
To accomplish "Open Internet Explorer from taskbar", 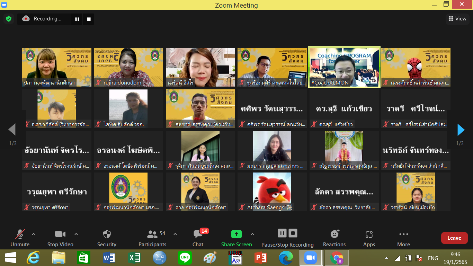I will click(x=33, y=258).
